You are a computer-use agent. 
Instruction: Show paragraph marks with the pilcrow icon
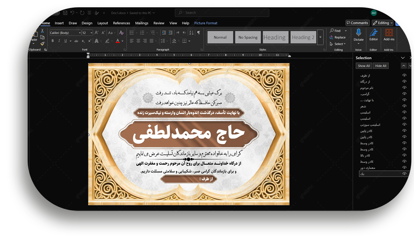point(198,33)
